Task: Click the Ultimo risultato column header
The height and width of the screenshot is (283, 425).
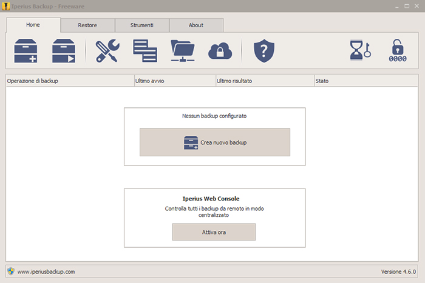Action: coord(265,81)
